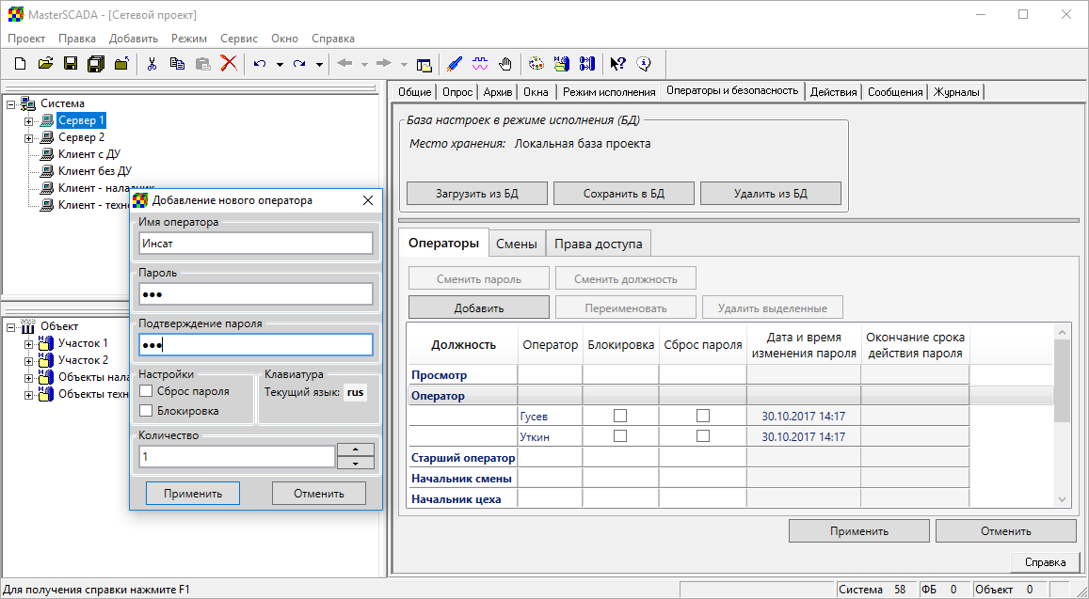Switch to the Журналы tab
This screenshot has height=599, width=1089.
[956, 91]
